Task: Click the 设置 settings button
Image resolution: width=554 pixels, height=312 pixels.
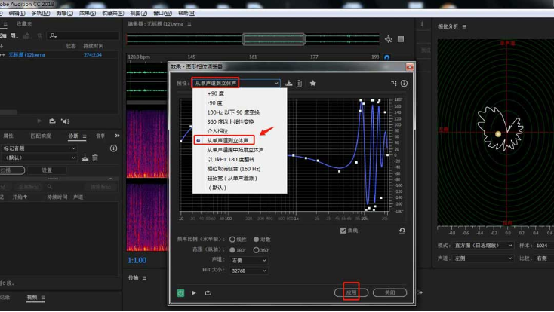Action: [x=47, y=170]
